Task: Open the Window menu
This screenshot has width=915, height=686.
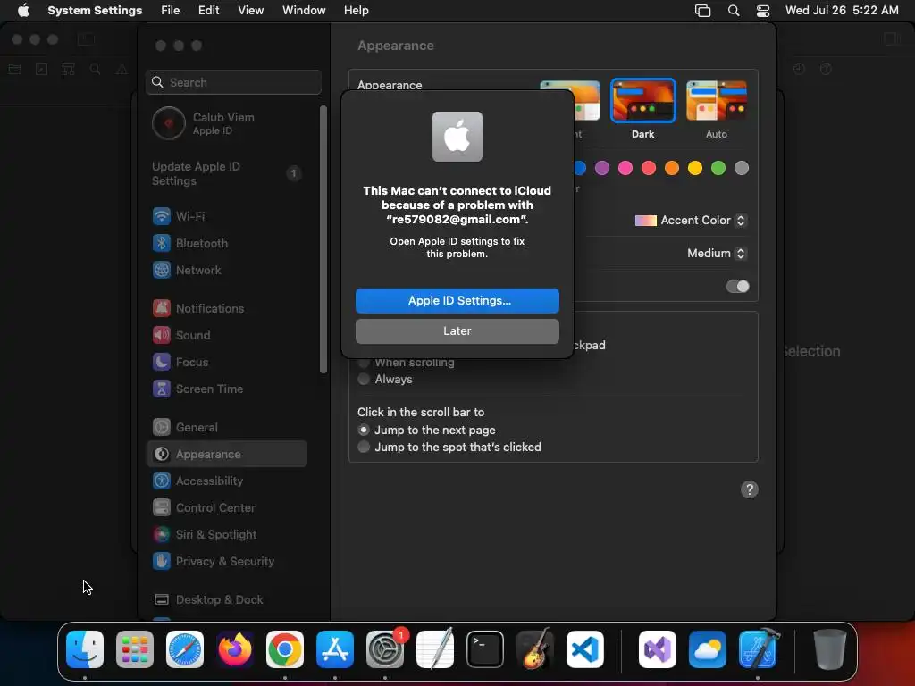Action: pos(304,11)
